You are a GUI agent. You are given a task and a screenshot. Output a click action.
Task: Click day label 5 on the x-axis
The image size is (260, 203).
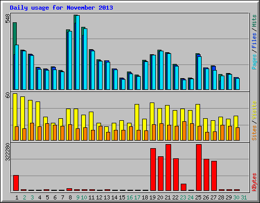point(47,197)
